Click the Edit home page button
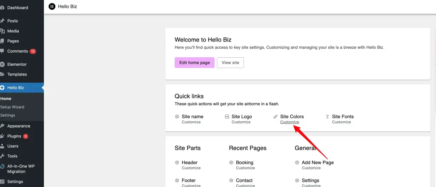This screenshot has height=187, width=436. pos(194,63)
